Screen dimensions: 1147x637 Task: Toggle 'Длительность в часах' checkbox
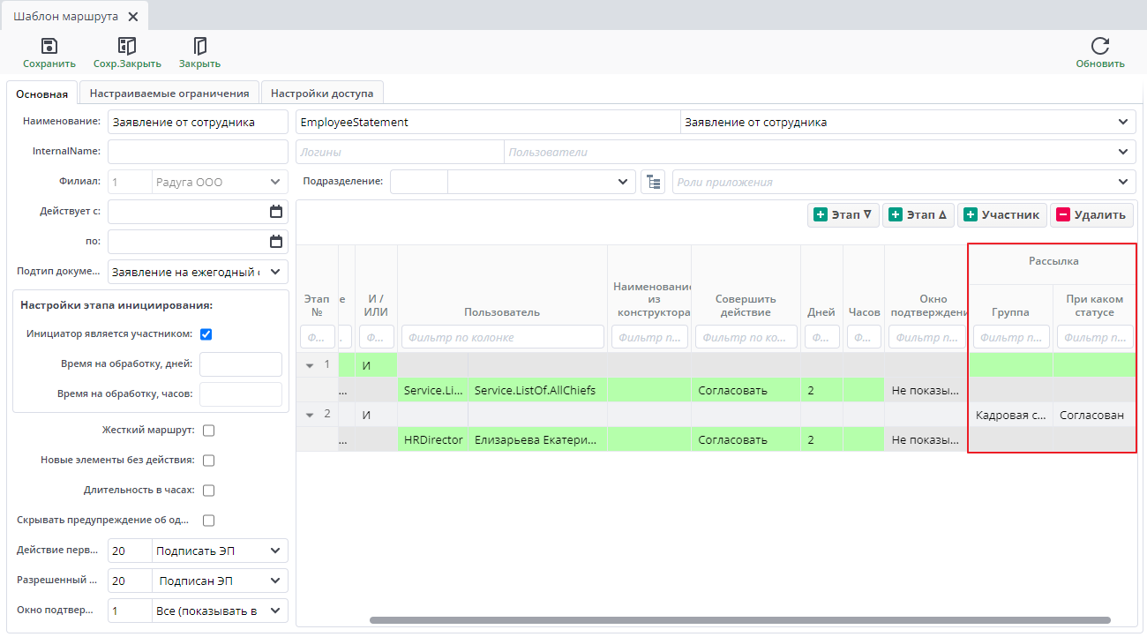209,491
